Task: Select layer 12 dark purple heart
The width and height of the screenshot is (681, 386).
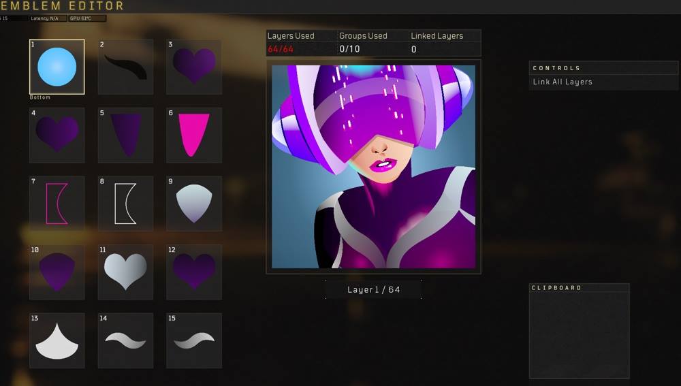Action: click(194, 272)
